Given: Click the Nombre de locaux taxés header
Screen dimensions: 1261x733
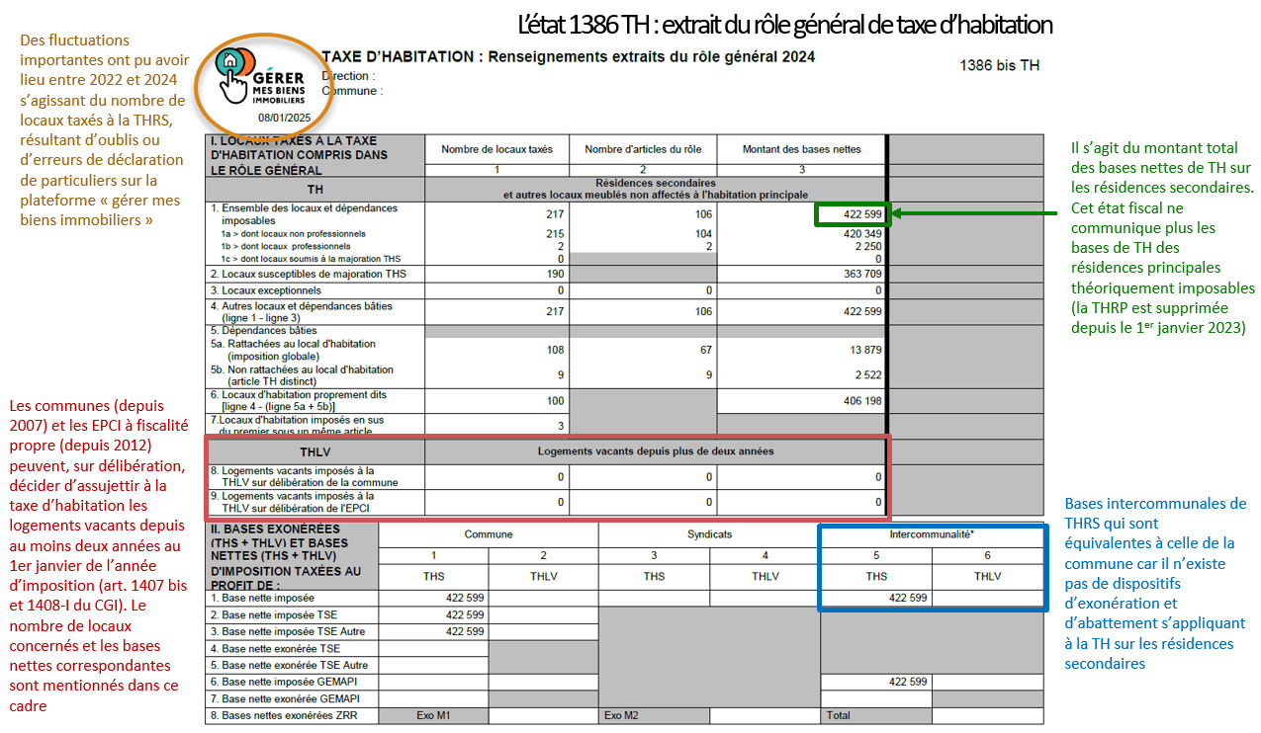Looking at the screenshot, I should click(x=496, y=149).
